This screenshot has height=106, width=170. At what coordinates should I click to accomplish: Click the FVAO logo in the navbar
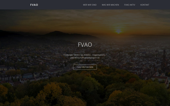pos(34,5)
